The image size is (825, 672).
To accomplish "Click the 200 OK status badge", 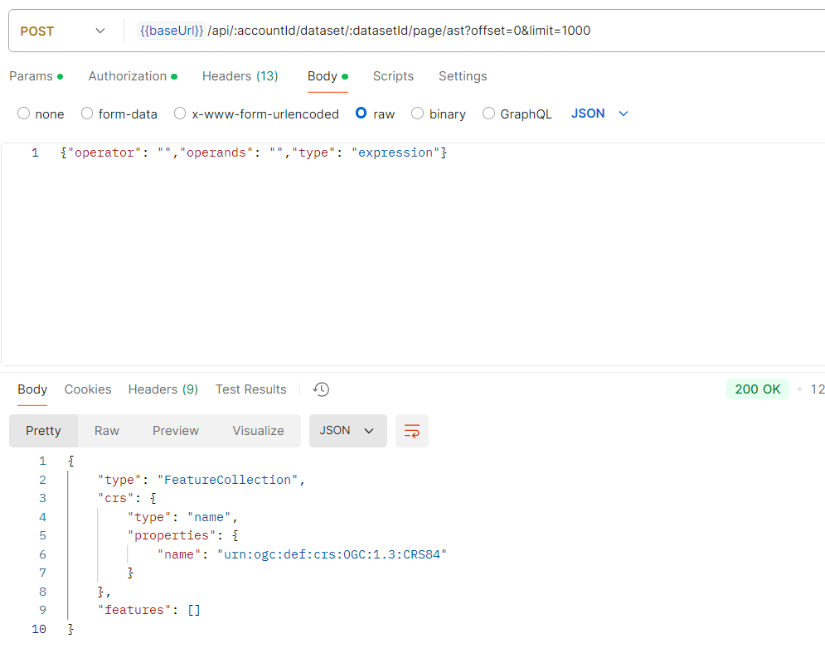I will point(758,389).
